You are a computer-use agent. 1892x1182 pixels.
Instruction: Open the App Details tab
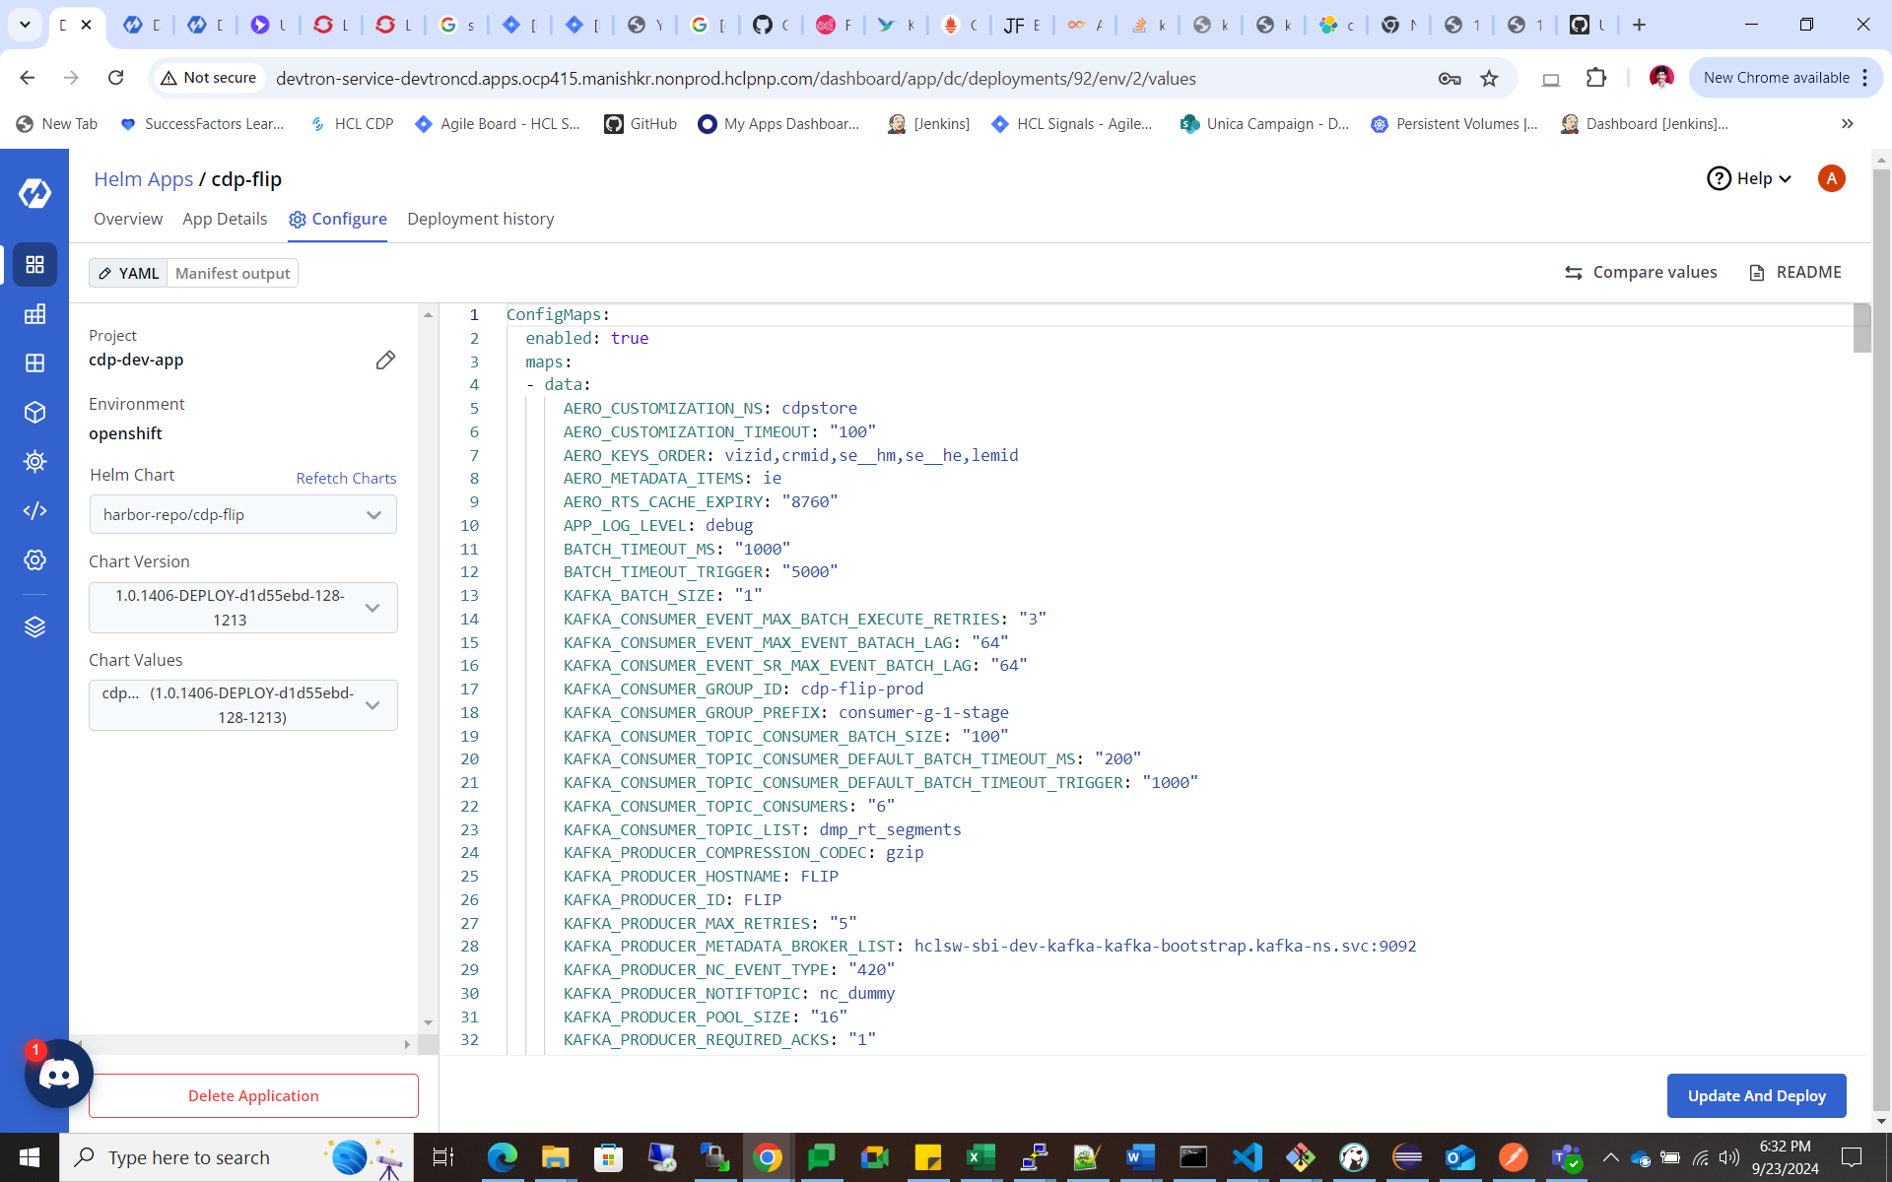click(x=225, y=219)
